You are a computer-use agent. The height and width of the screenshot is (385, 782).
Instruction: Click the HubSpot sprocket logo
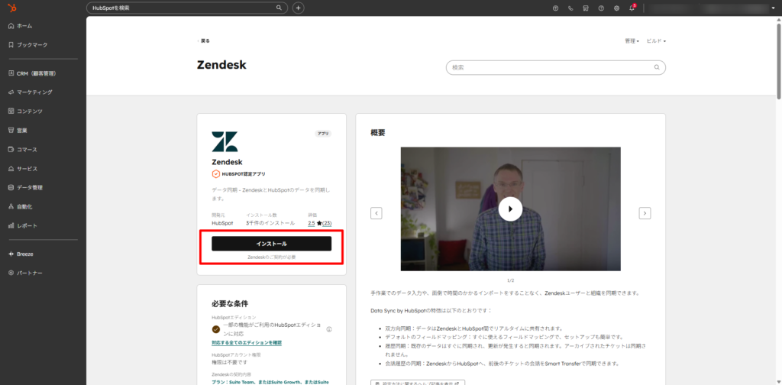(12, 8)
